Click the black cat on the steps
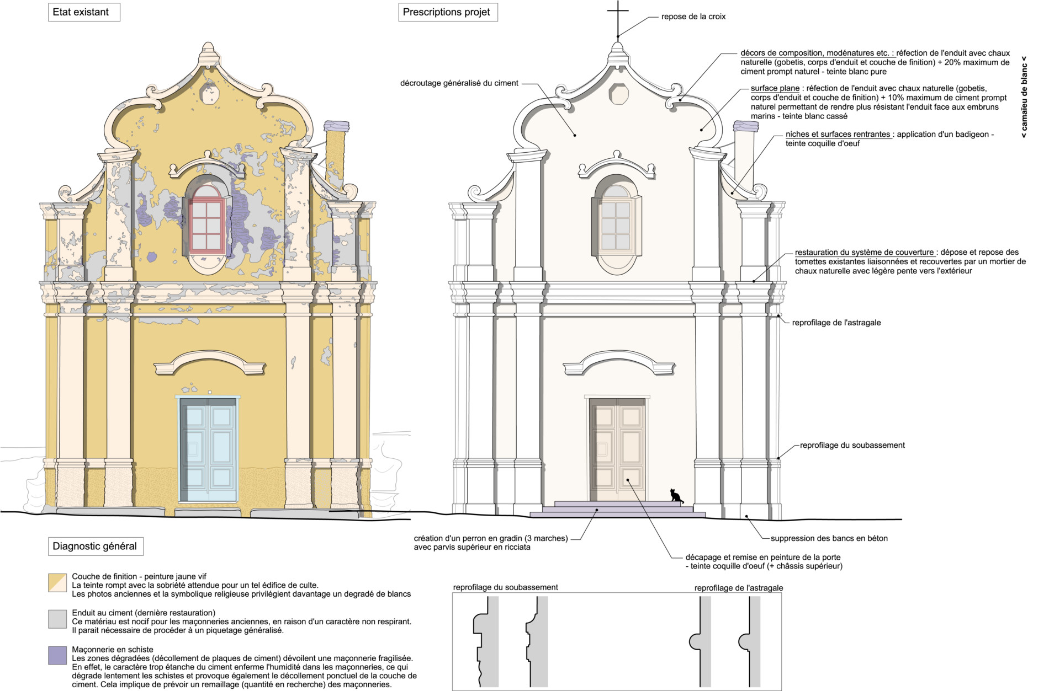The image size is (1049, 691). 675,496
